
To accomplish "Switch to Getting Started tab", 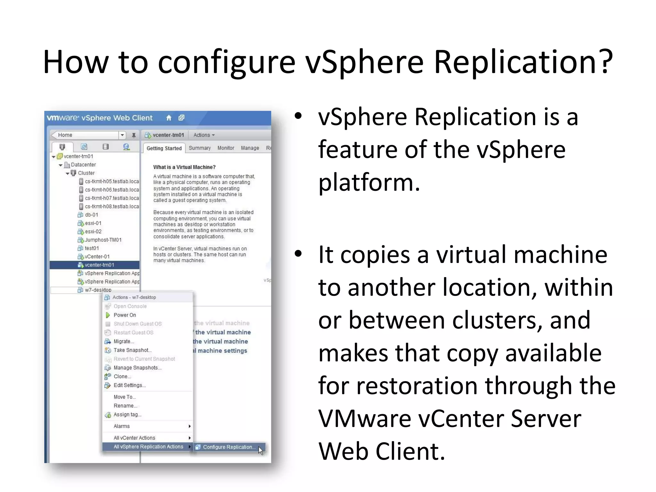I will [164, 148].
